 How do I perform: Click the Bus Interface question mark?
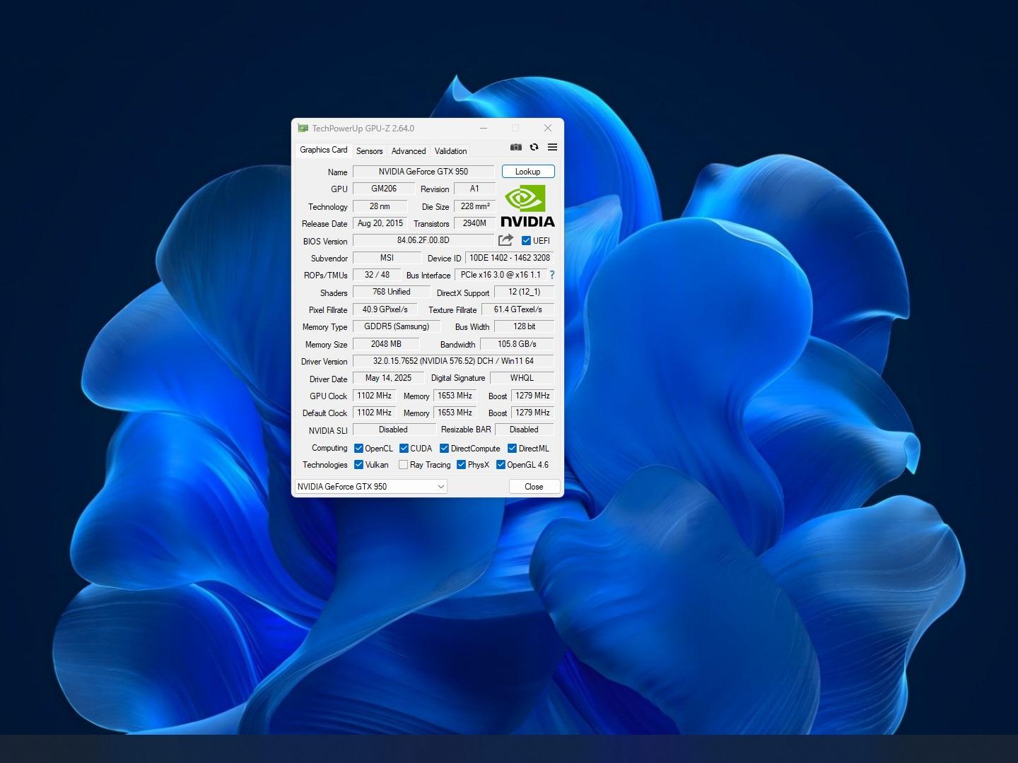(551, 275)
